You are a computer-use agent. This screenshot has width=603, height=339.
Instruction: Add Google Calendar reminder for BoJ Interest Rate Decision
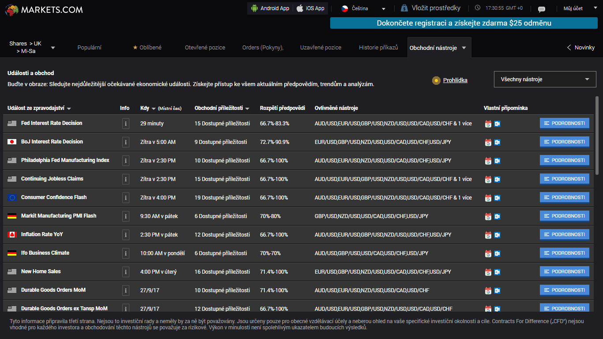coord(488,142)
